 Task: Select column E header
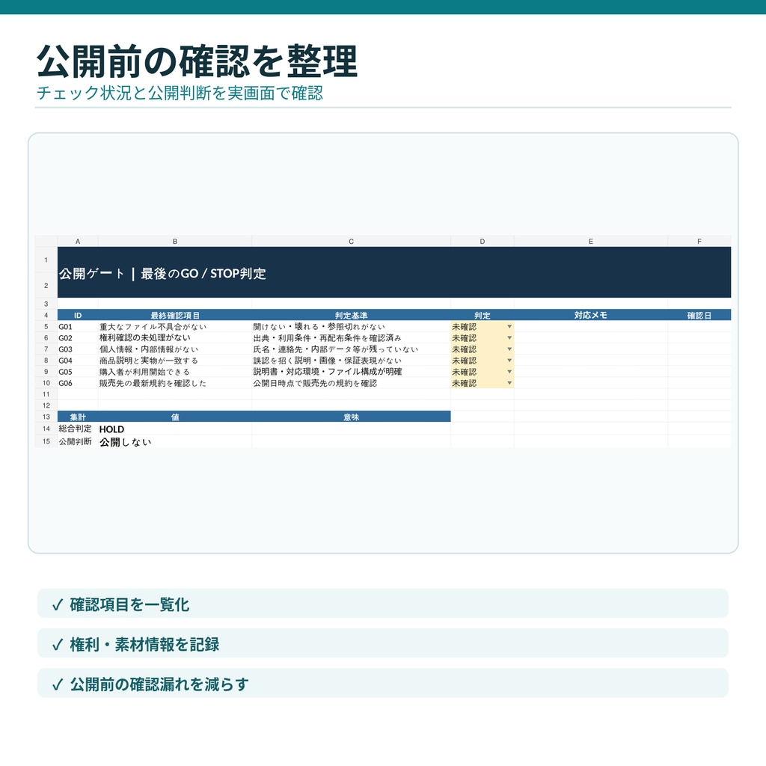pos(591,242)
